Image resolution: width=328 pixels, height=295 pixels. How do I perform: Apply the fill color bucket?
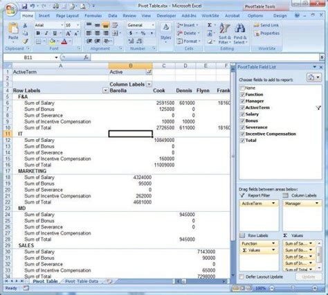point(53,42)
